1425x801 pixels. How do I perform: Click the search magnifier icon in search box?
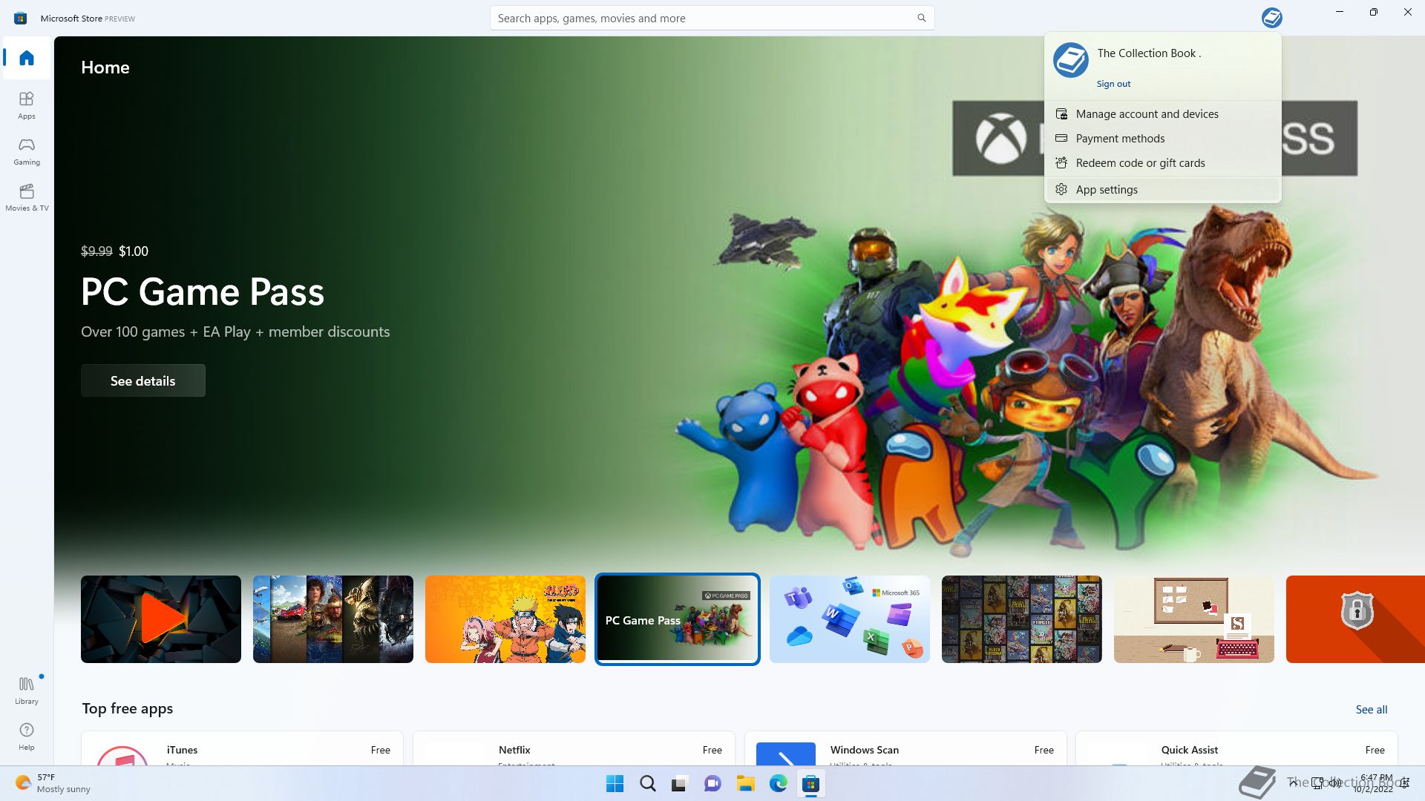tap(921, 18)
